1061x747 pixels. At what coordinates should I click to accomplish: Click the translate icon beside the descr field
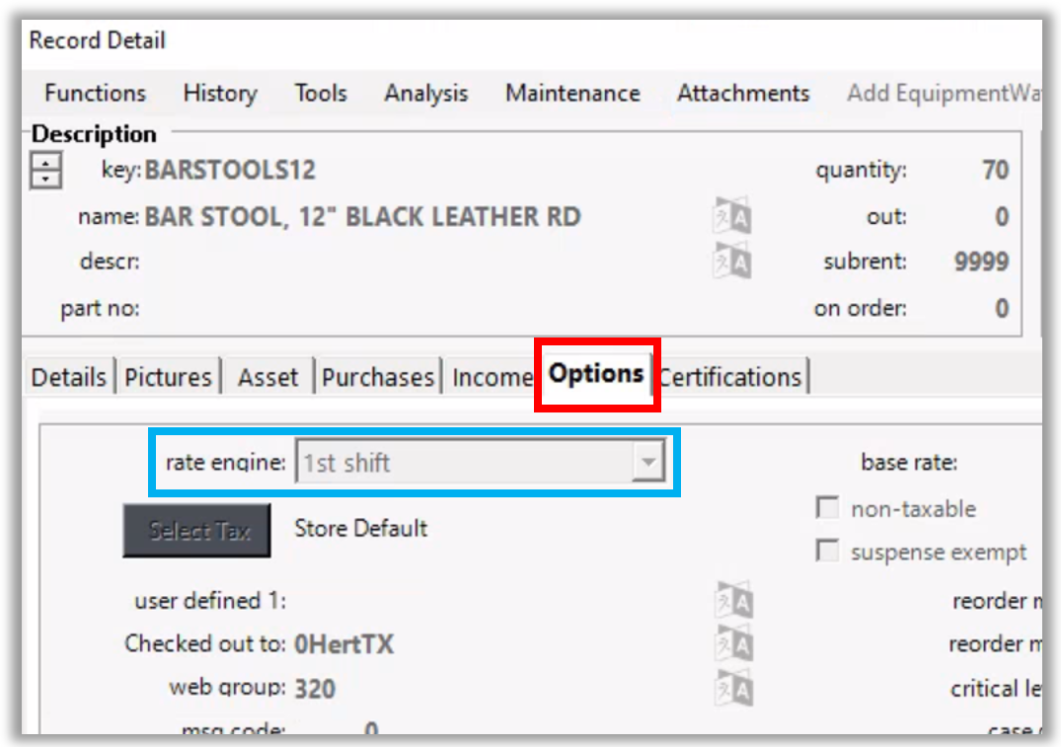731,261
